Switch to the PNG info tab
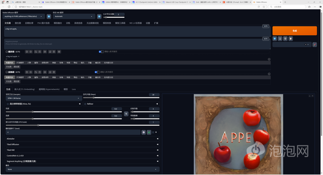The width and height of the screenshot is (323, 175). [43, 23]
